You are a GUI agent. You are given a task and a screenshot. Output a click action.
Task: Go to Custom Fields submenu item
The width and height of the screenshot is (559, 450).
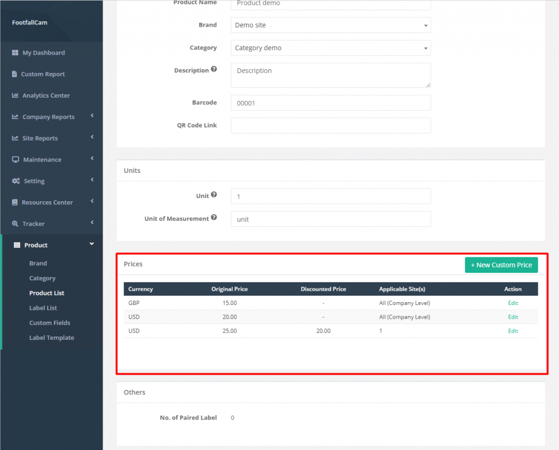[x=50, y=323]
